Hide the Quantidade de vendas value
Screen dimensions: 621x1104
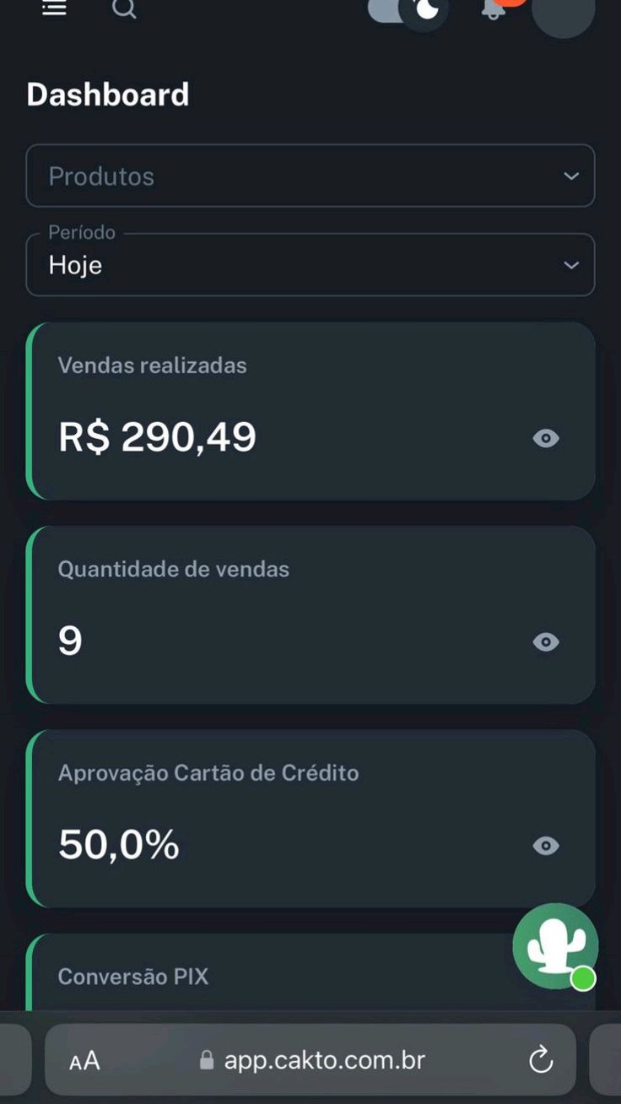click(x=546, y=642)
